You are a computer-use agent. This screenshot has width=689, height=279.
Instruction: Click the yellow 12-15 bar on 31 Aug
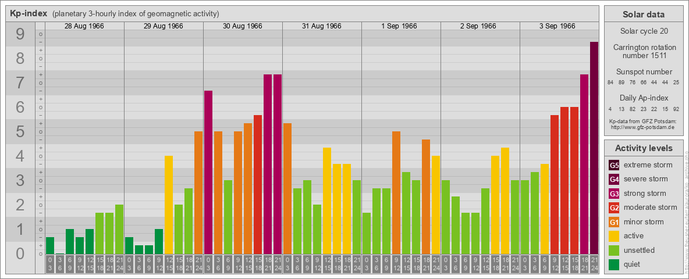(327, 201)
